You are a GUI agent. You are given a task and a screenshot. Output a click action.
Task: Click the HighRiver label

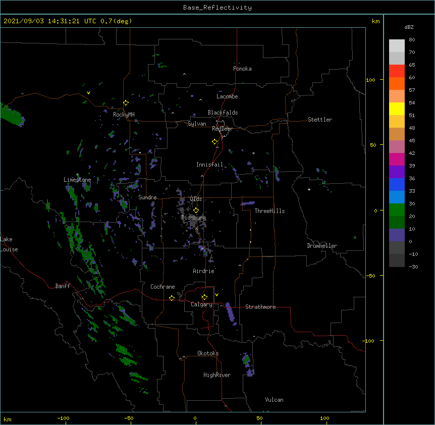(x=217, y=375)
